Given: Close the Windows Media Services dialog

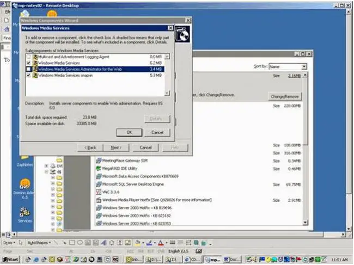Looking at the screenshot, I should click(x=170, y=28).
